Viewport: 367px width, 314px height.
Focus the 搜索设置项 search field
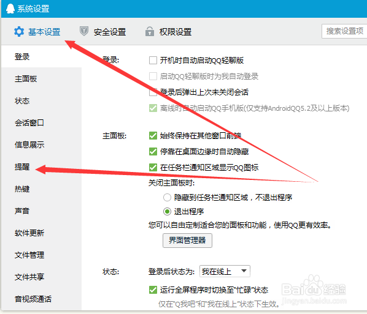click(344, 31)
